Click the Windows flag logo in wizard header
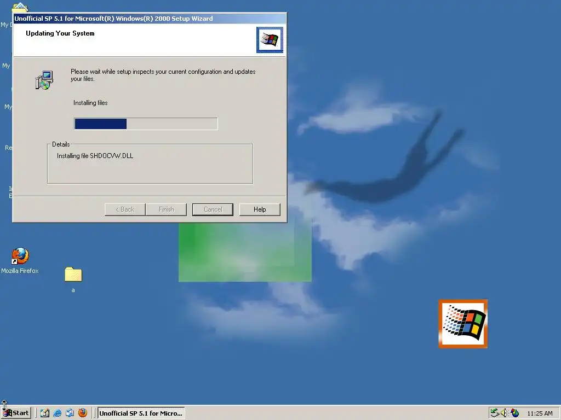 click(x=270, y=39)
